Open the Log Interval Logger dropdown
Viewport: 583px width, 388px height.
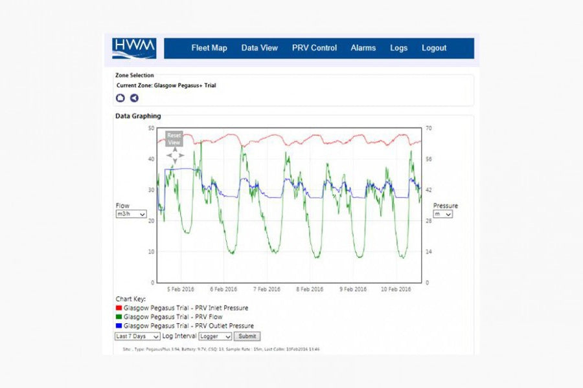coord(214,336)
